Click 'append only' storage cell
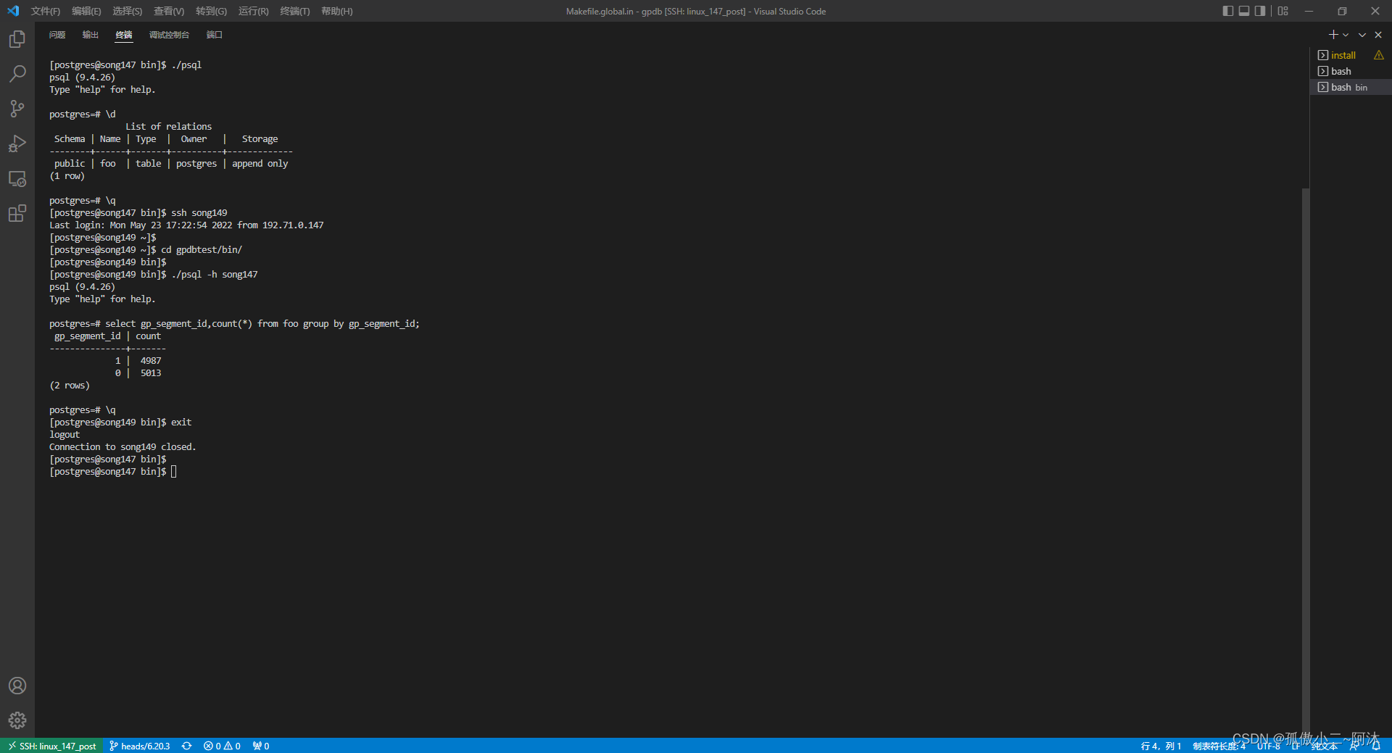Screen dimensions: 1392x753 [x=260, y=164]
